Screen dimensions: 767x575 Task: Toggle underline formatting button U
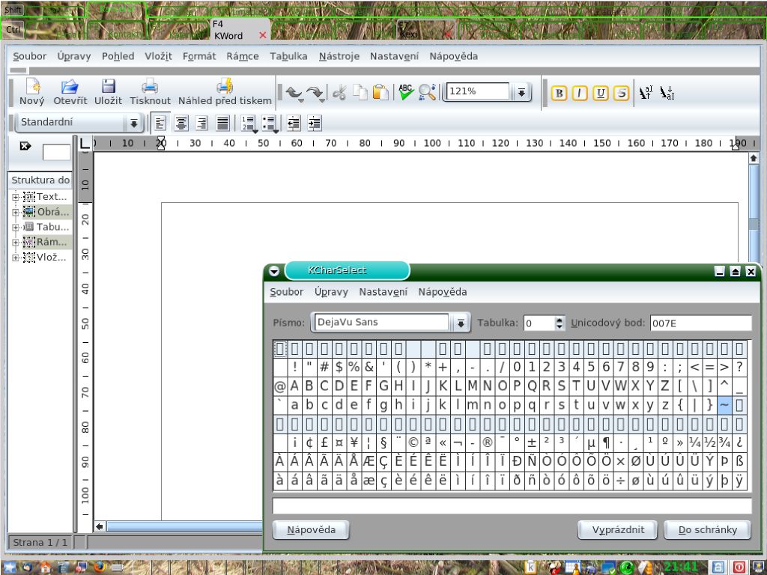pos(601,93)
